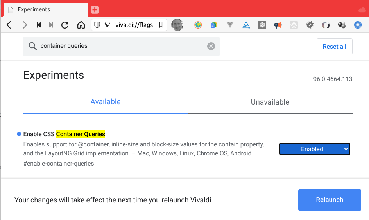Click the back navigation arrow
369x220 pixels.
click(9, 25)
